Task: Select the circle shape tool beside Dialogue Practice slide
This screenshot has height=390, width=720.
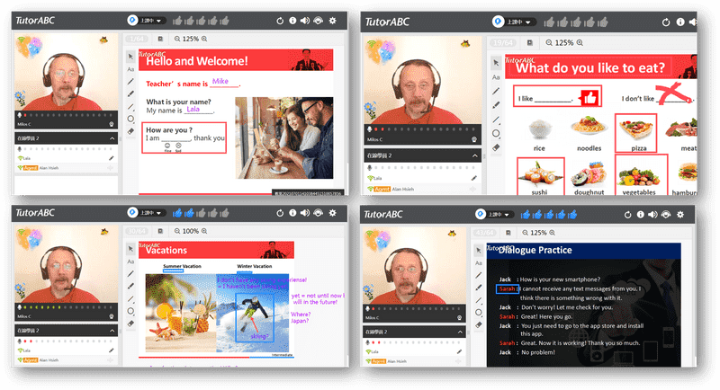Action: pyautogui.click(x=478, y=312)
